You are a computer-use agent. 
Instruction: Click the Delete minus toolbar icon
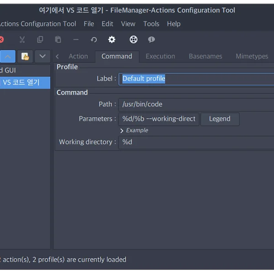[76, 40]
